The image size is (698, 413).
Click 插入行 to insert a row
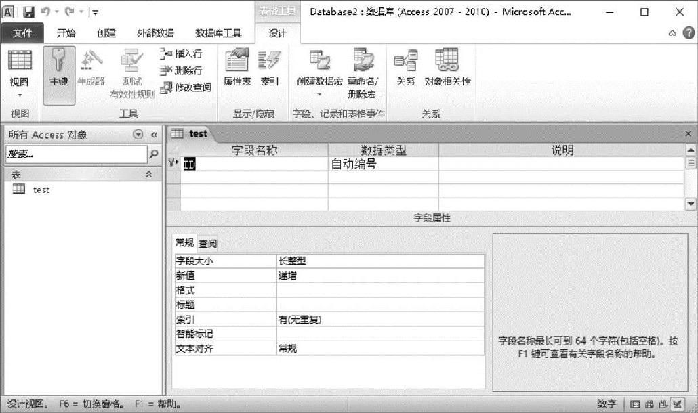[181, 53]
